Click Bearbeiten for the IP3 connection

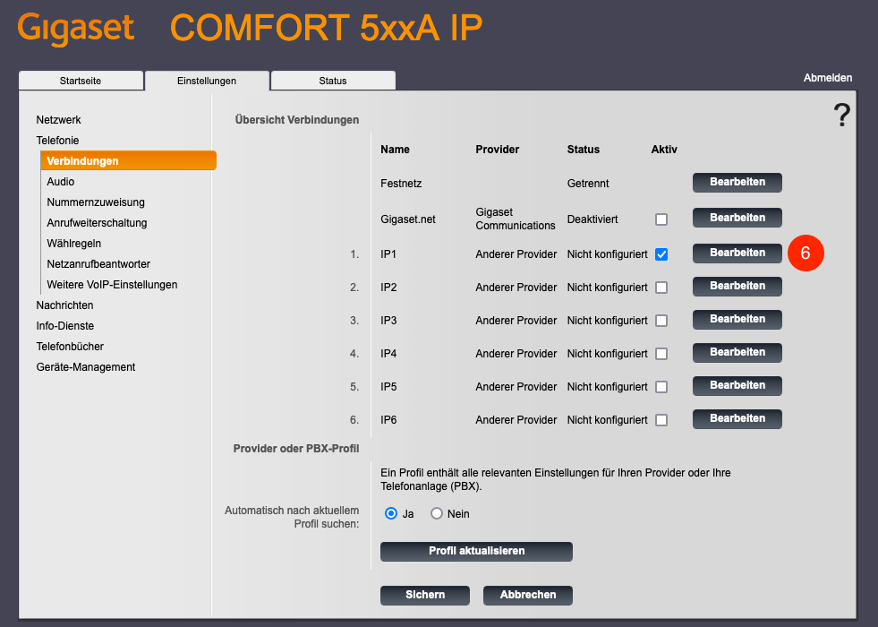point(737,320)
